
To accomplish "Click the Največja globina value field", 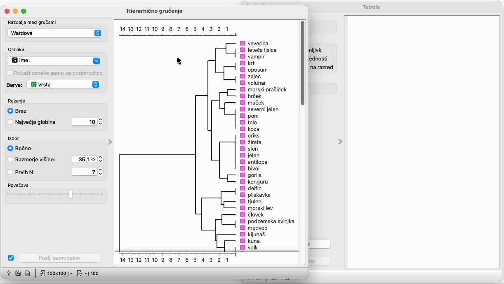I will [85, 122].
